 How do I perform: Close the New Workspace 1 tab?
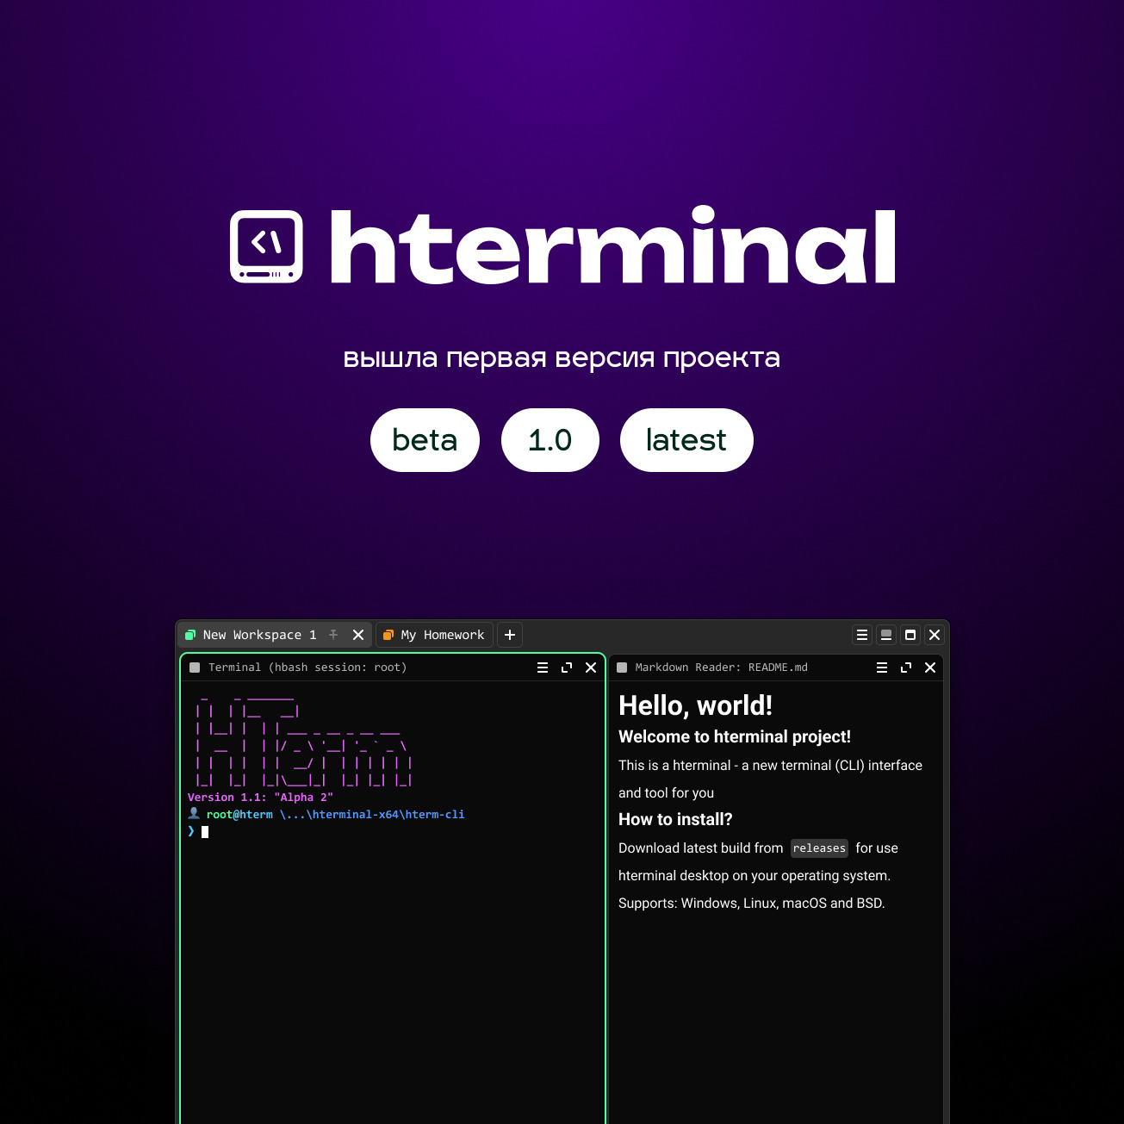coord(358,635)
